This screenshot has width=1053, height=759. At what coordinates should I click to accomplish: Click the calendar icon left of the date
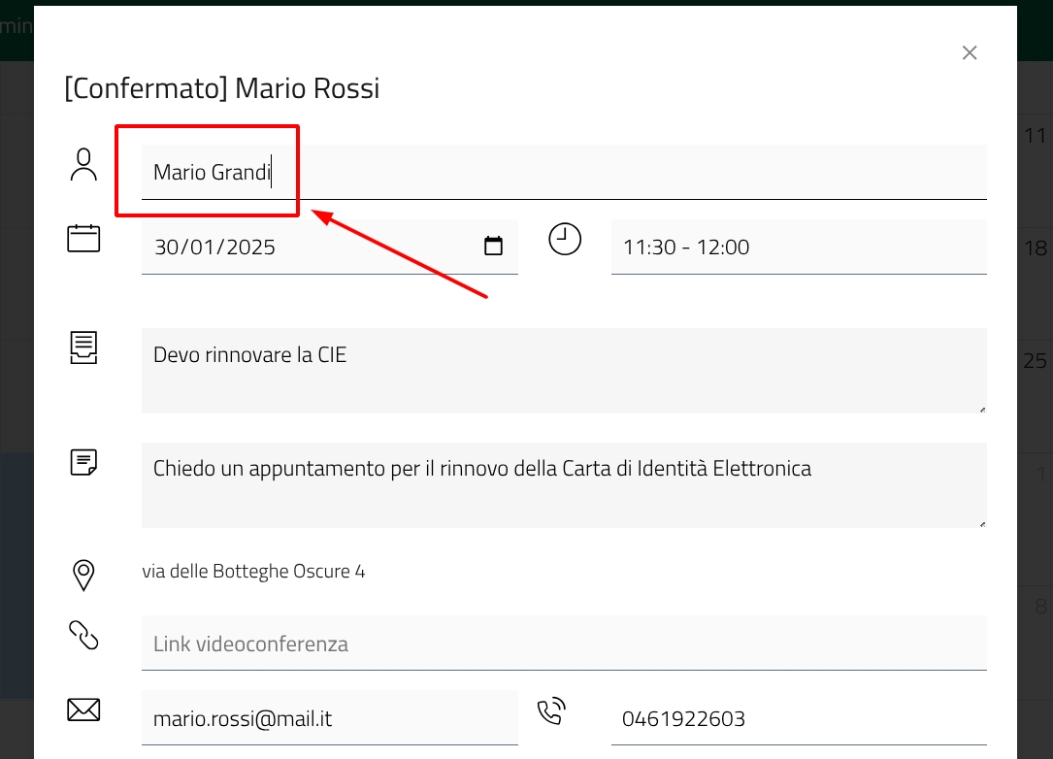(x=83, y=239)
